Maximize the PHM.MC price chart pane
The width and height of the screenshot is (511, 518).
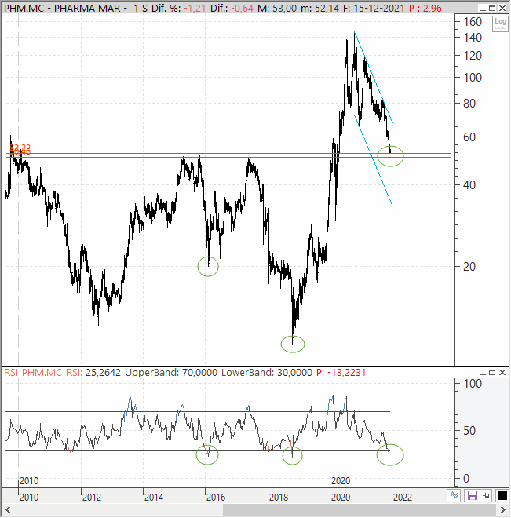(492, 9)
